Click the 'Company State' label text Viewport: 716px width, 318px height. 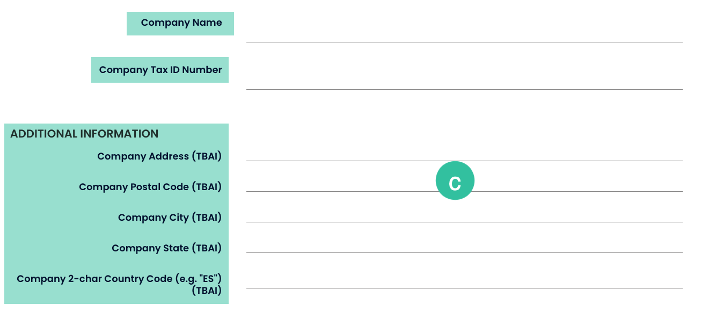click(150, 248)
